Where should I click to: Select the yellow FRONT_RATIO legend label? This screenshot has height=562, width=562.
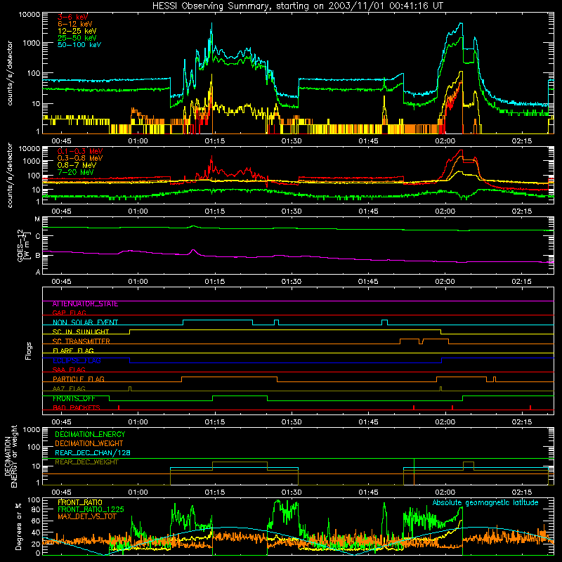(79, 502)
